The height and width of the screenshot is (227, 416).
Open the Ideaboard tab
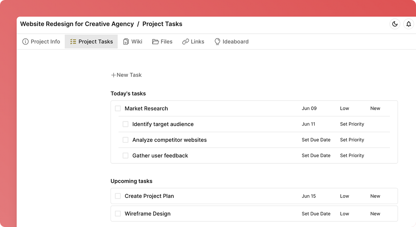pyautogui.click(x=235, y=42)
